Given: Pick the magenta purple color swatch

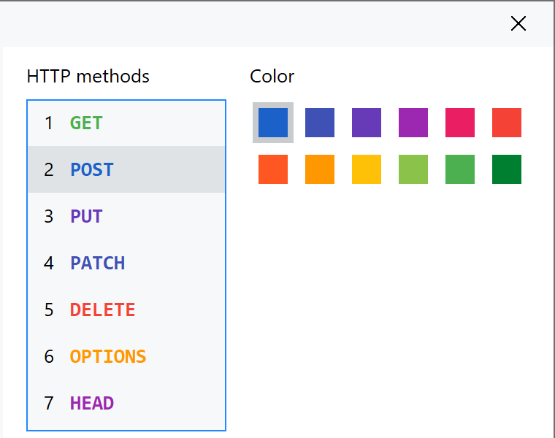Looking at the screenshot, I should [x=413, y=123].
